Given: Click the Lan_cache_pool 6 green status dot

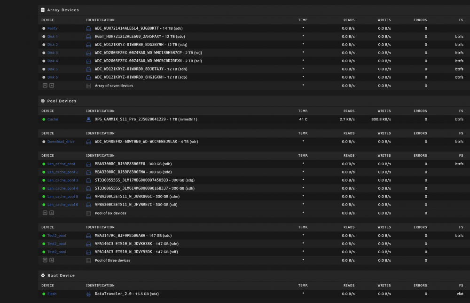Looking at the screenshot, I should click(x=44, y=205).
